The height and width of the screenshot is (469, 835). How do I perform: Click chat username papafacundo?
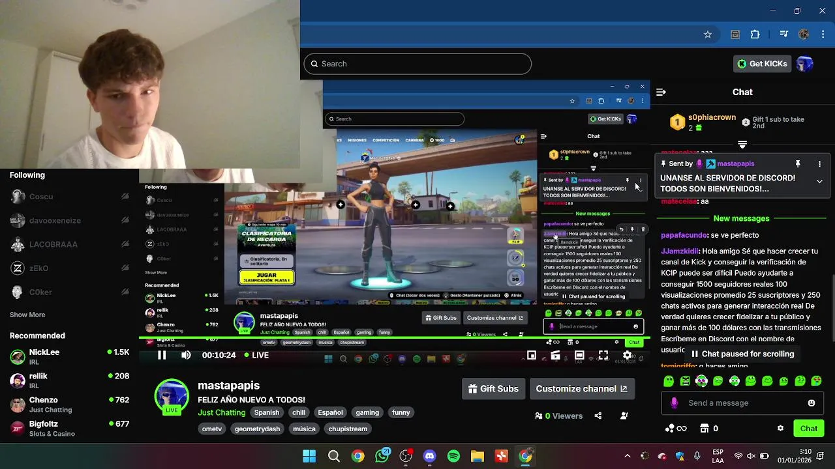[684, 235]
